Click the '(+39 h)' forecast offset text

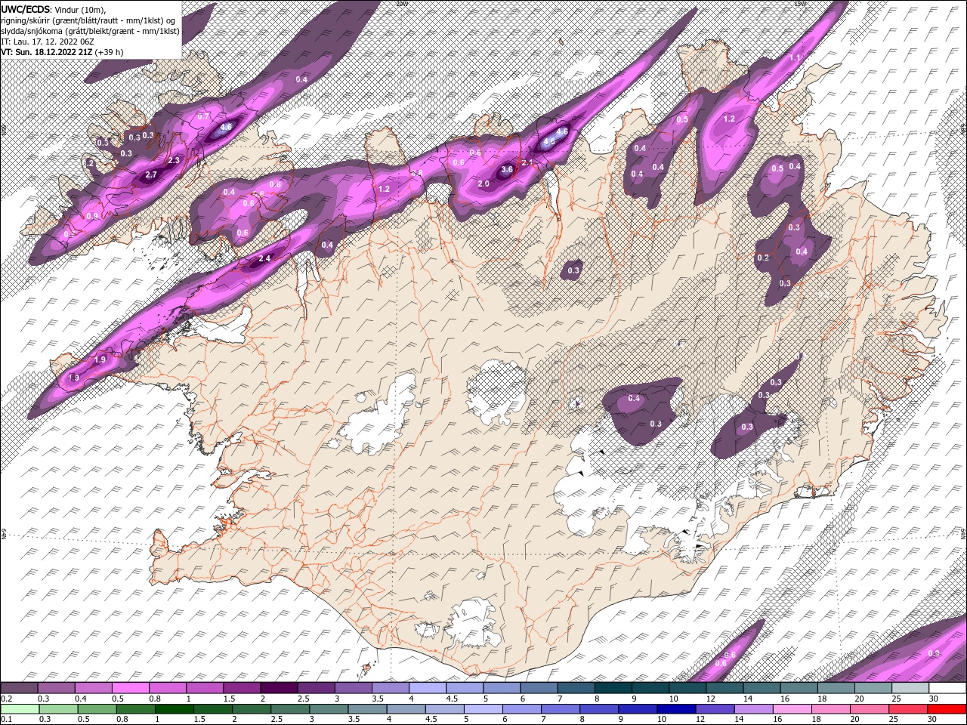[110, 52]
